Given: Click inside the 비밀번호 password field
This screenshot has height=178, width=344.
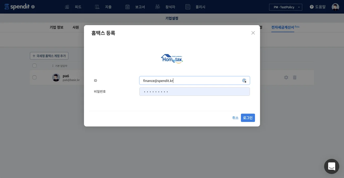Looking at the screenshot, I should 195,92.
